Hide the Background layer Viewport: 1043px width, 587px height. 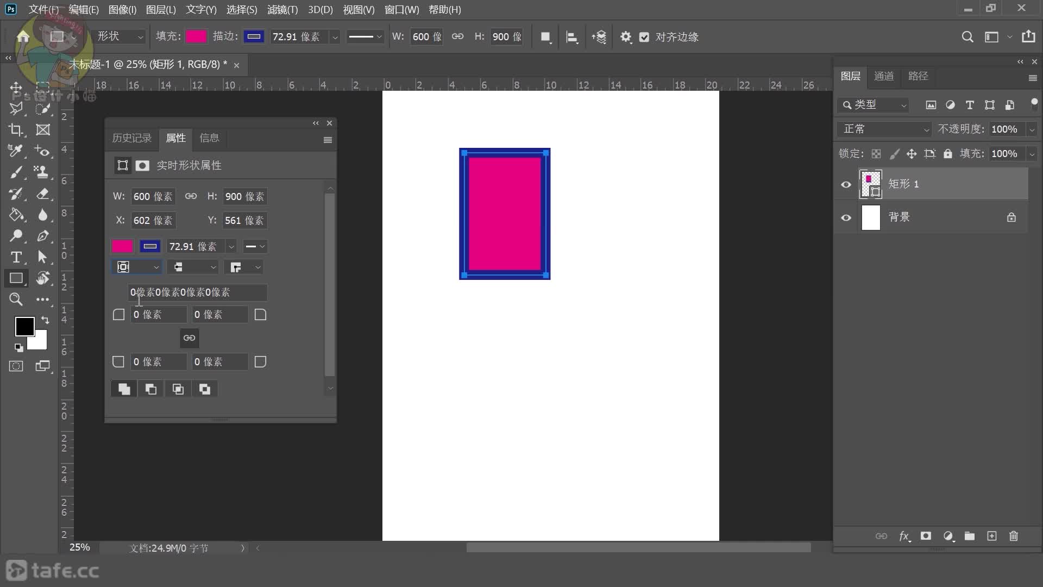coord(846,218)
